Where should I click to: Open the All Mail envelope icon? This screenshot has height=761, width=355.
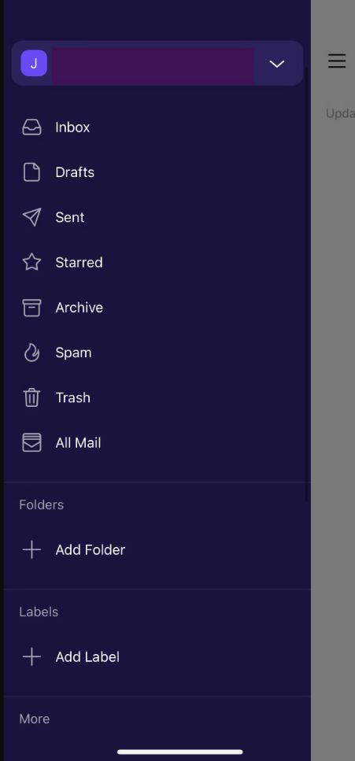[31, 442]
